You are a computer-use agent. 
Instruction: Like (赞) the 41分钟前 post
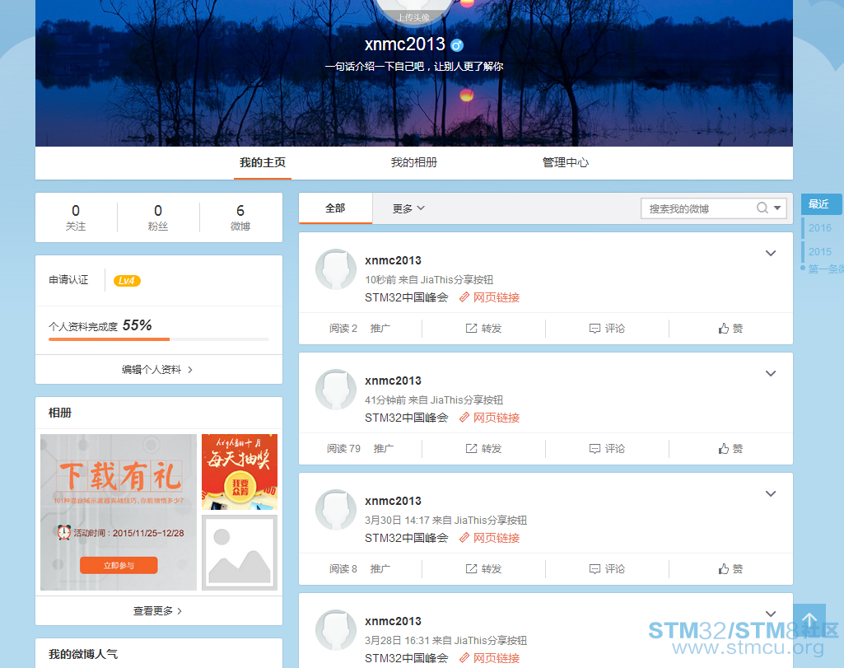pos(730,448)
